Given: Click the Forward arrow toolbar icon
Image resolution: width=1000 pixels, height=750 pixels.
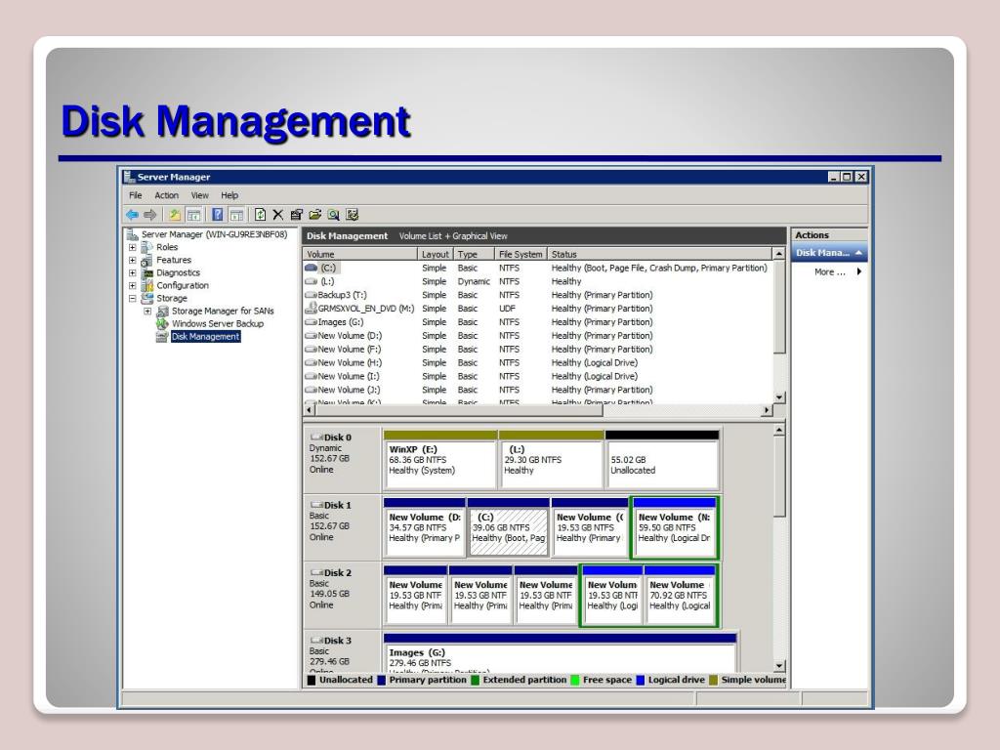Looking at the screenshot, I should pyautogui.click(x=150, y=215).
